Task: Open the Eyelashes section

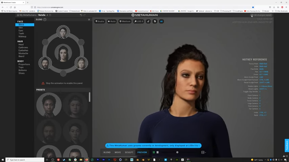Action: click(x=23, y=50)
